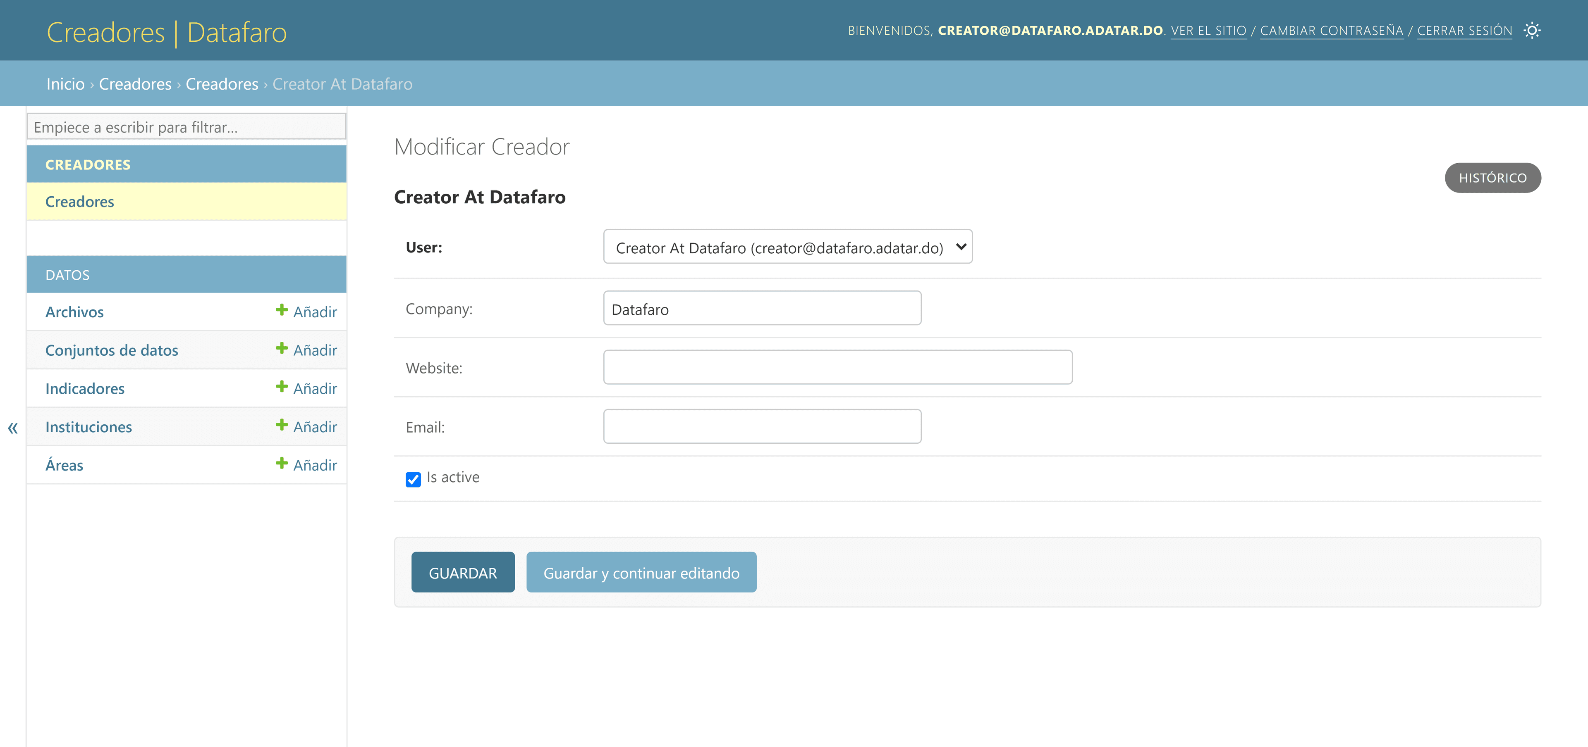Toggle the light/dark theme icon
The width and height of the screenshot is (1588, 747).
click(x=1532, y=30)
